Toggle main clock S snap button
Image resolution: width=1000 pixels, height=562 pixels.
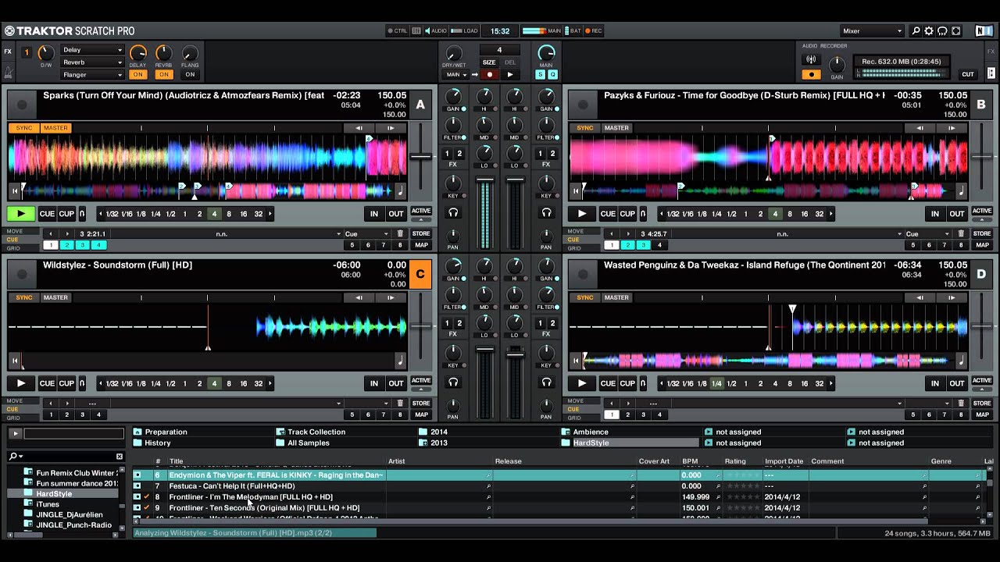pyautogui.click(x=540, y=75)
